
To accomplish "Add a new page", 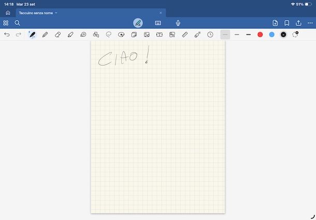I will [275, 23].
